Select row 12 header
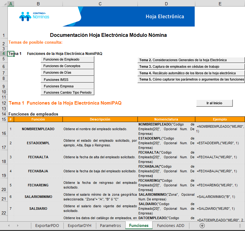The image size is (245, 231). point(4,103)
